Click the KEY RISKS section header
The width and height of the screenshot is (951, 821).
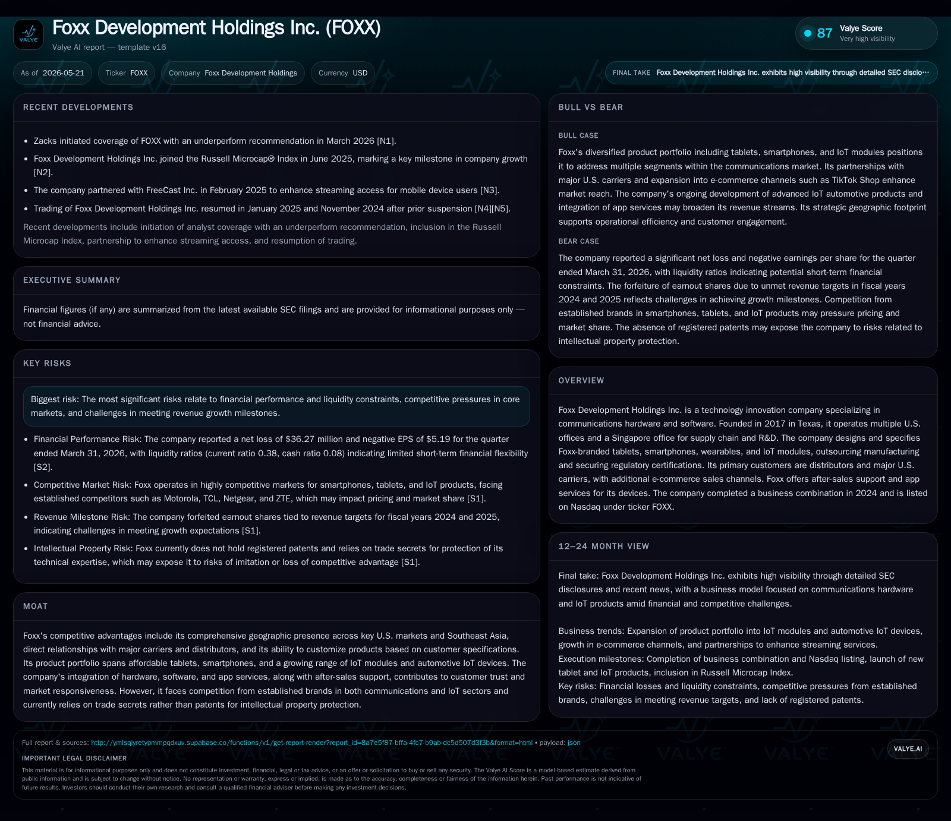pos(47,364)
